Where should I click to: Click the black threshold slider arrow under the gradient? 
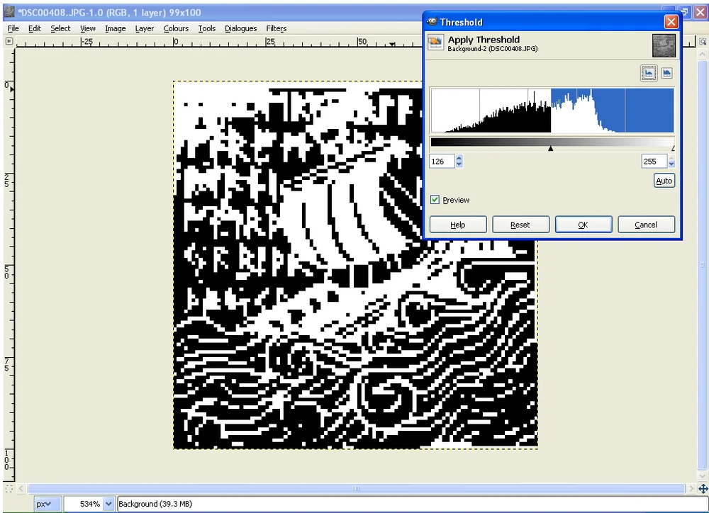coord(551,148)
